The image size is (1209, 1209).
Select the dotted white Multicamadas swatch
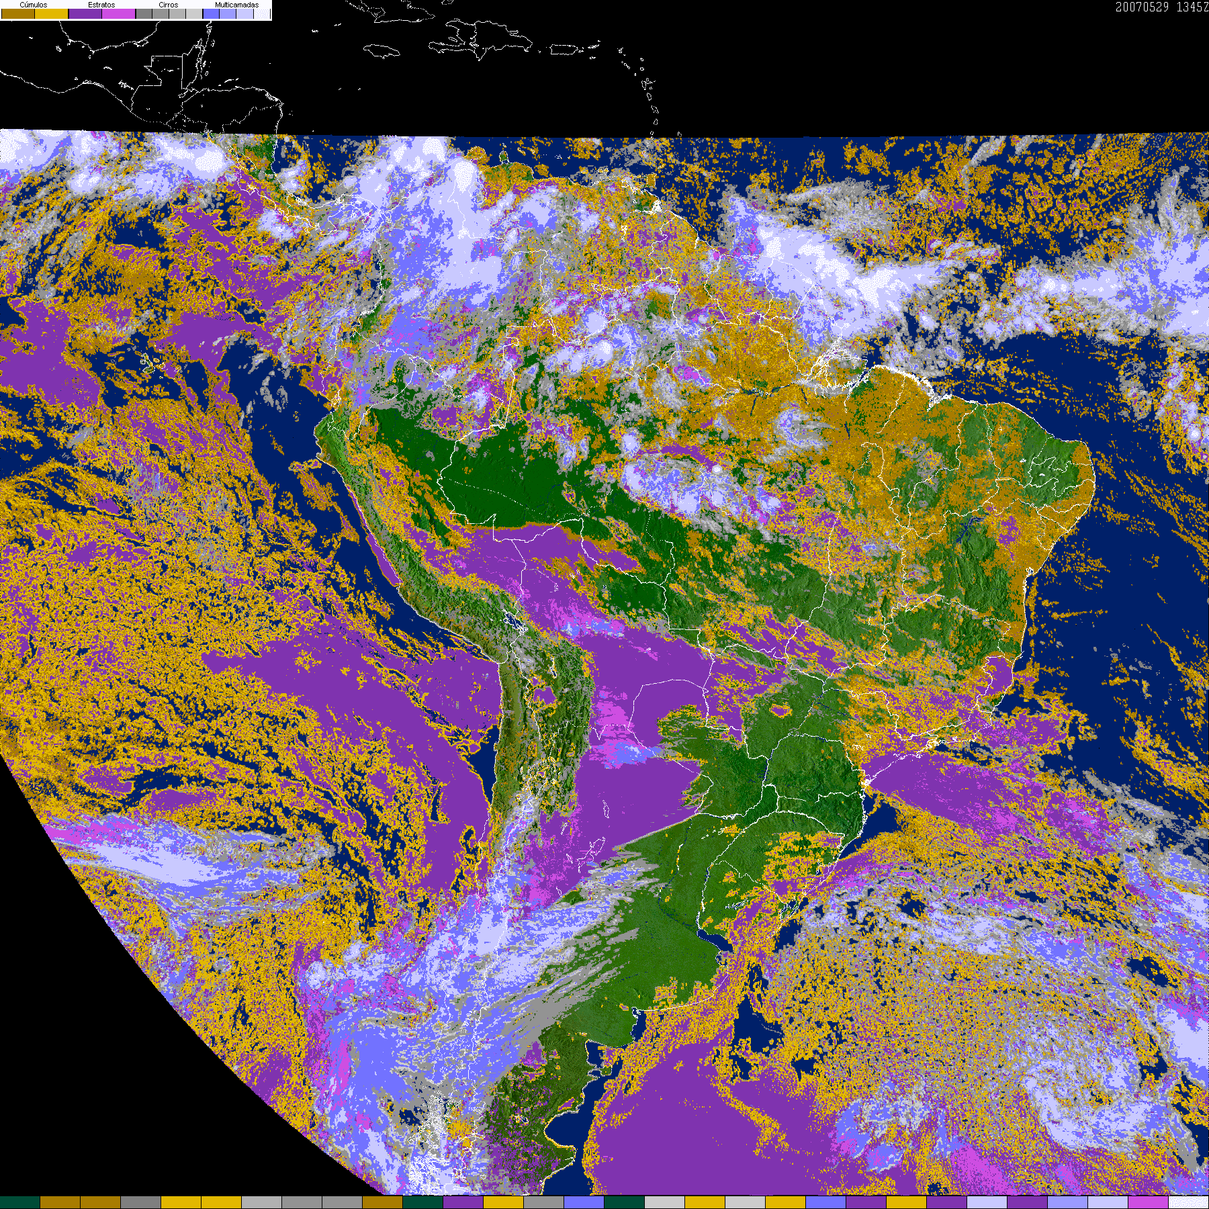(262, 13)
